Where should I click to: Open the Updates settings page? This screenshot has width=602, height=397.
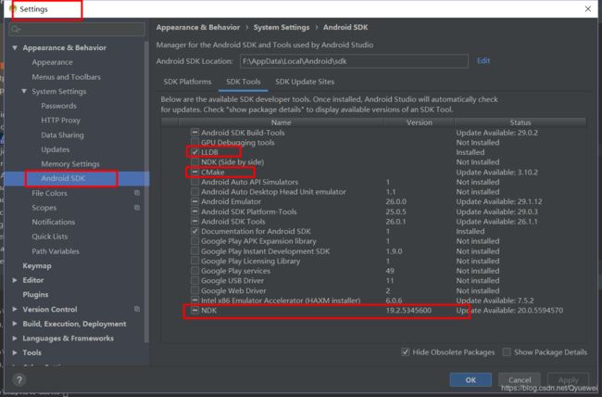tap(56, 149)
